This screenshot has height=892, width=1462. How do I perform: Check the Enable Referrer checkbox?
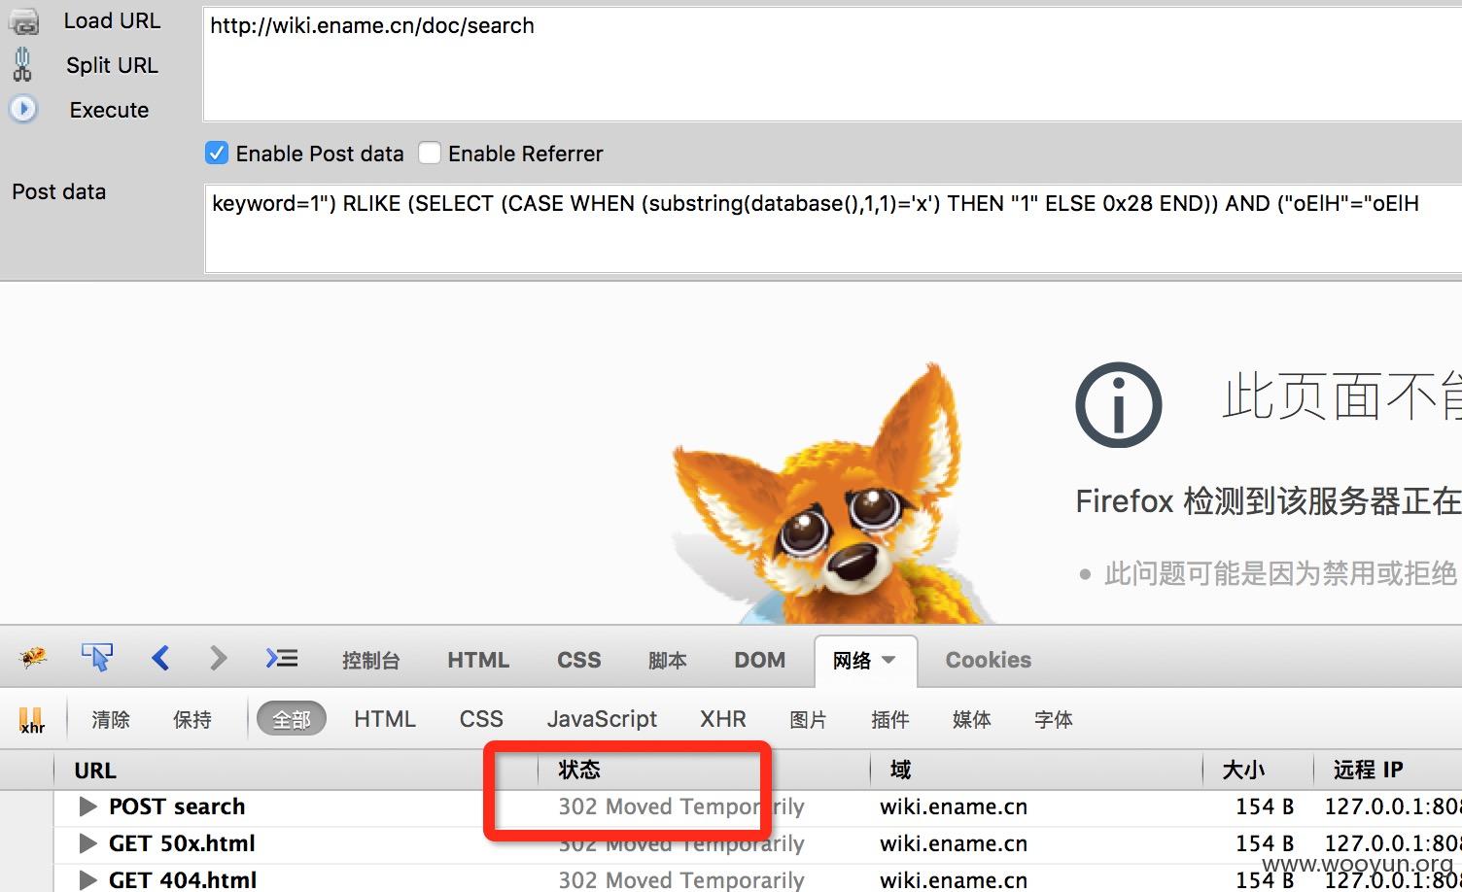pyautogui.click(x=430, y=154)
